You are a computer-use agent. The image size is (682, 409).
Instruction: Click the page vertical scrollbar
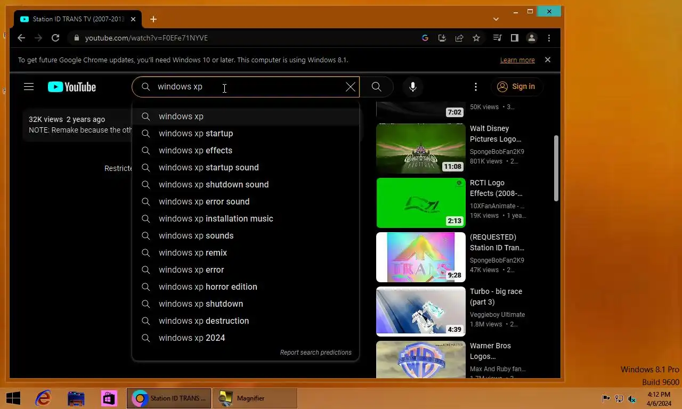556,168
